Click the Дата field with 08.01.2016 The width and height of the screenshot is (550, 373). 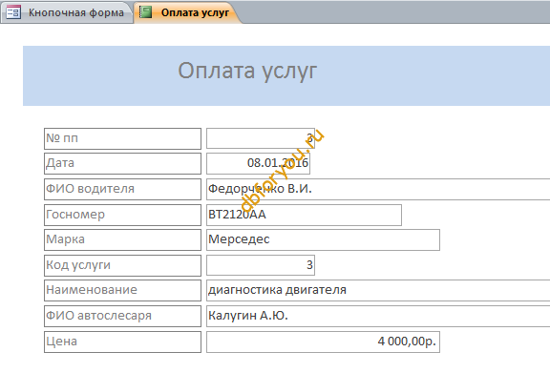258,163
